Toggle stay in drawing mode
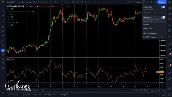The height and width of the screenshot is (97, 172). 3,54
